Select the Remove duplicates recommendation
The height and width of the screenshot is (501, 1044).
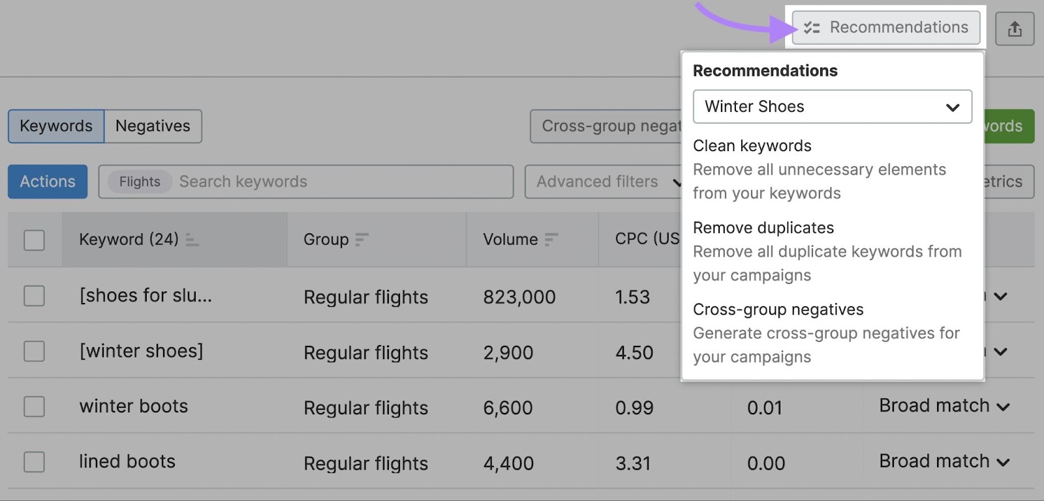tap(763, 228)
